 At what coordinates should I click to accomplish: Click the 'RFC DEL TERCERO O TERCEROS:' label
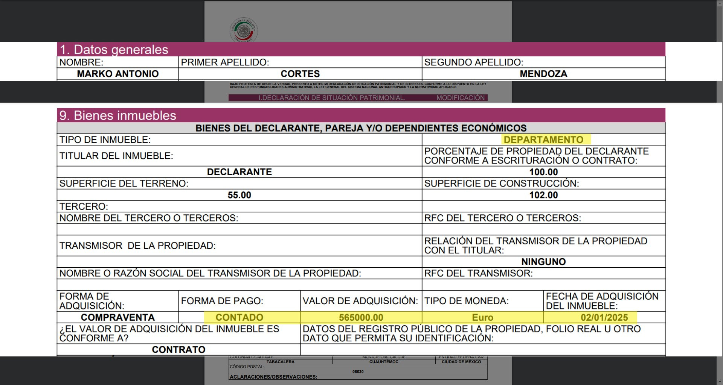click(x=503, y=218)
